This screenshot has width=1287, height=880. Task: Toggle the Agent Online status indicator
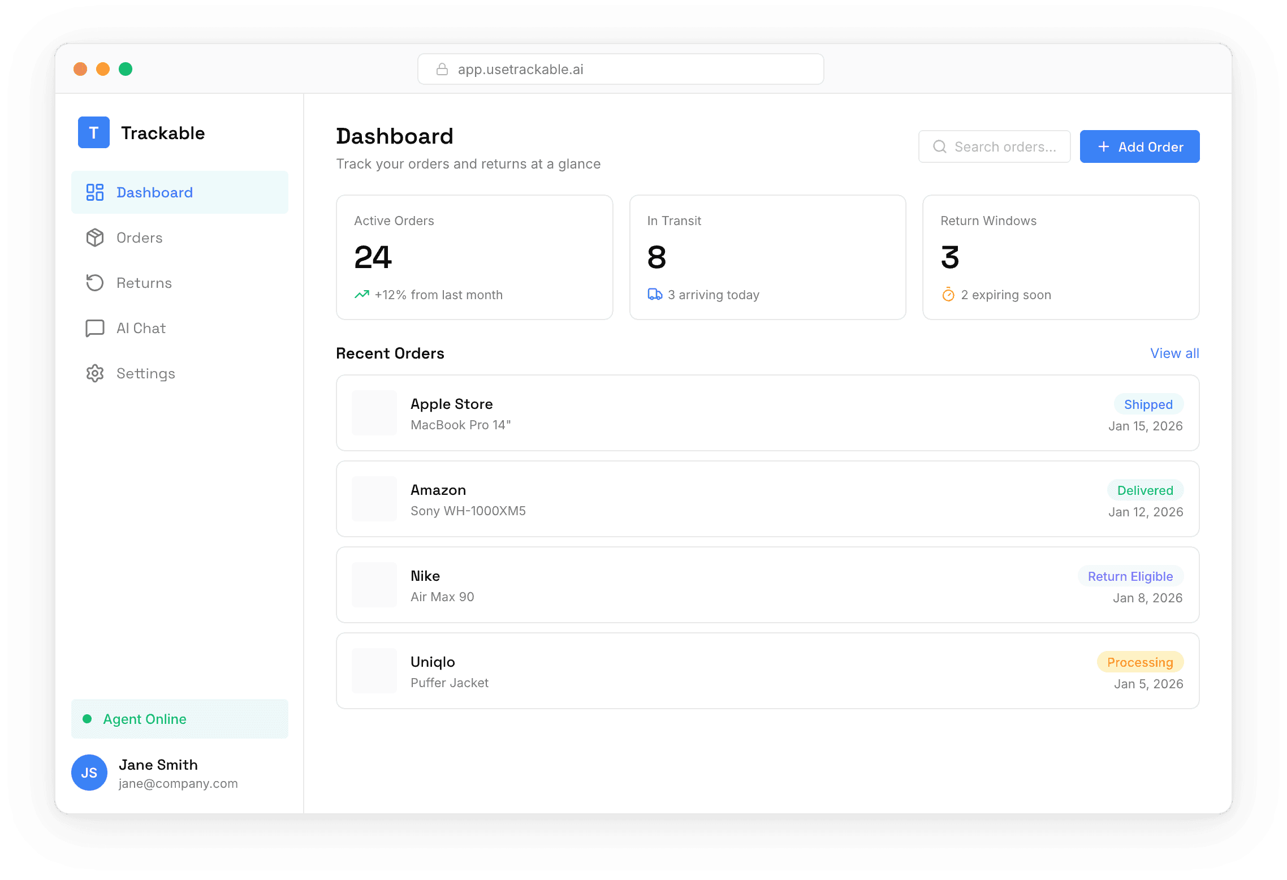[87, 719]
